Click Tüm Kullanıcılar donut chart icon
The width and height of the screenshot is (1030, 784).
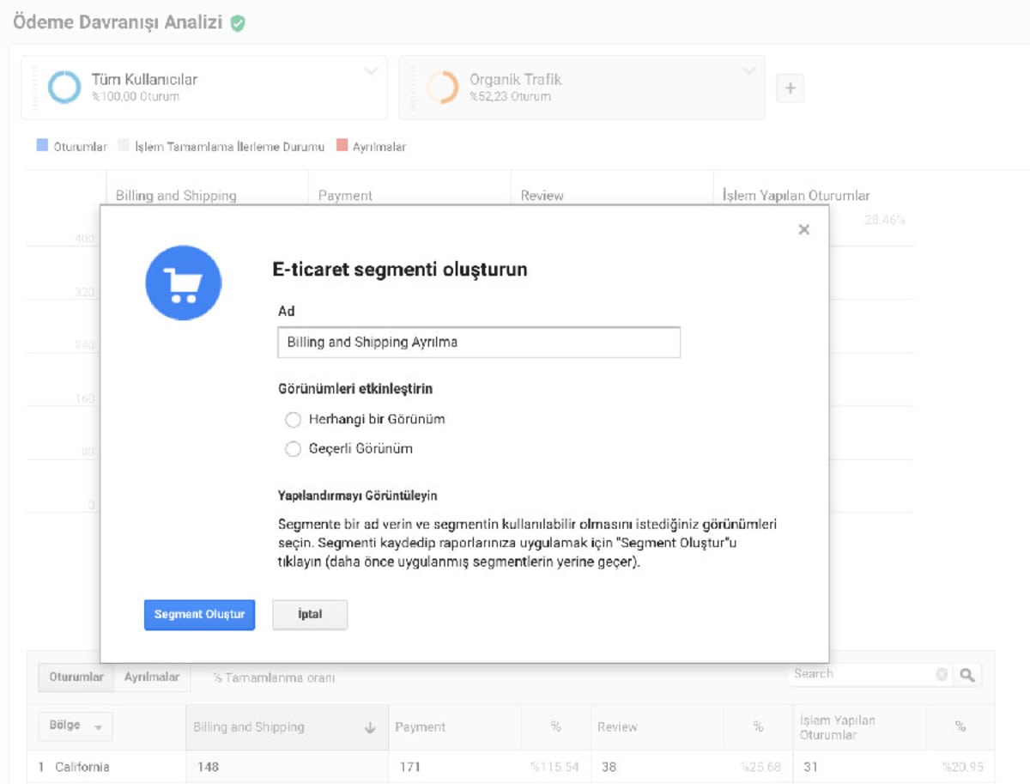[x=64, y=87]
